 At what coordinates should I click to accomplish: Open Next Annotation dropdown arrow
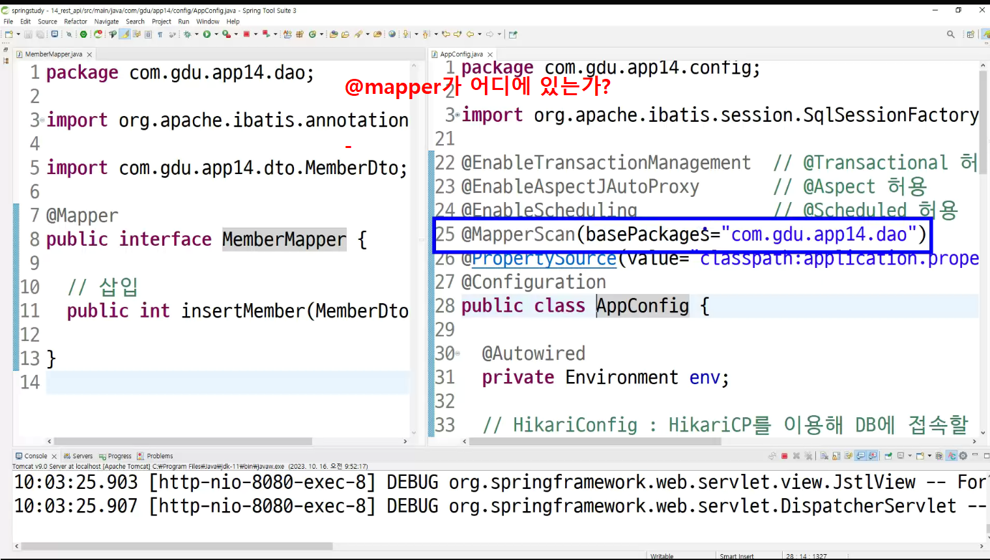416,34
